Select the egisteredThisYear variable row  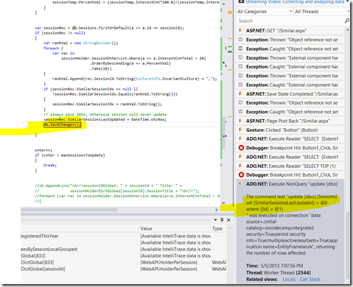[x=124, y=236]
